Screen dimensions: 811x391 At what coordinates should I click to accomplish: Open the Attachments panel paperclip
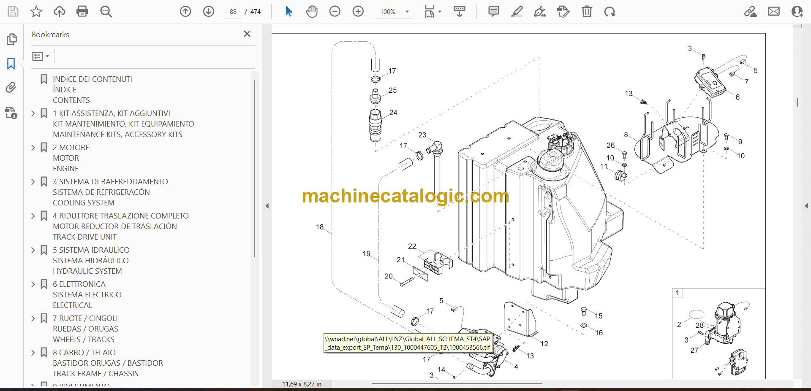click(x=11, y=87)
